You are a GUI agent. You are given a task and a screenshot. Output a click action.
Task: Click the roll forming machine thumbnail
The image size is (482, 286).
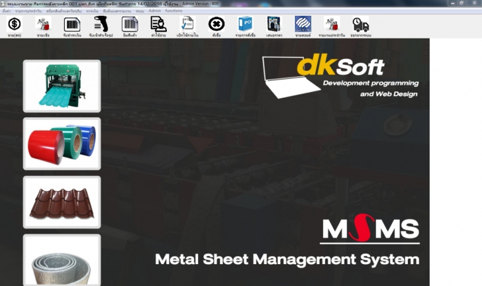[x=62, y=86]
